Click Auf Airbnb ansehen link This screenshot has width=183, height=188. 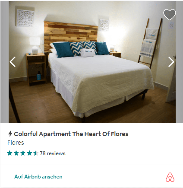coord(38,177)
